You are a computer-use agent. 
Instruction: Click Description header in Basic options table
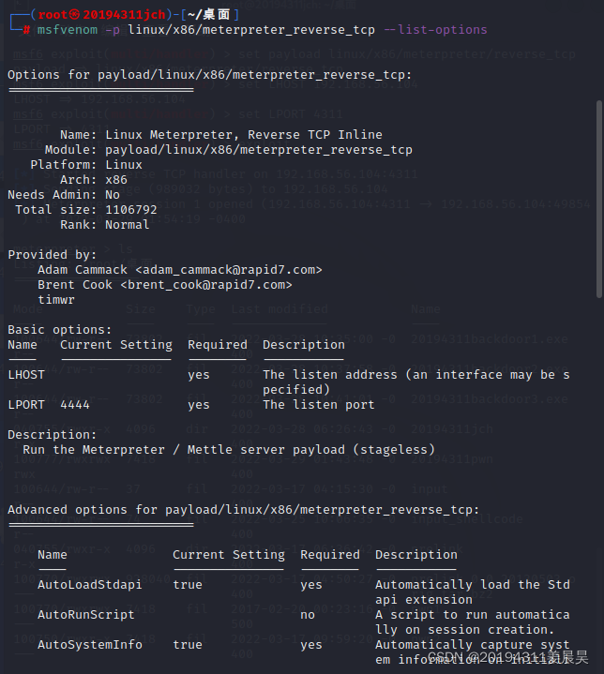click(304, 345)
